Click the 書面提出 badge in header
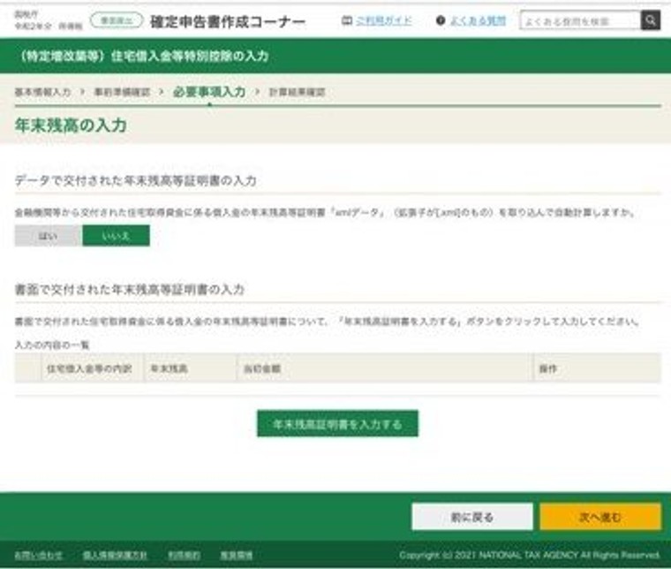The height and width of the screenshot is (569, 671). (x=117, y=20)
